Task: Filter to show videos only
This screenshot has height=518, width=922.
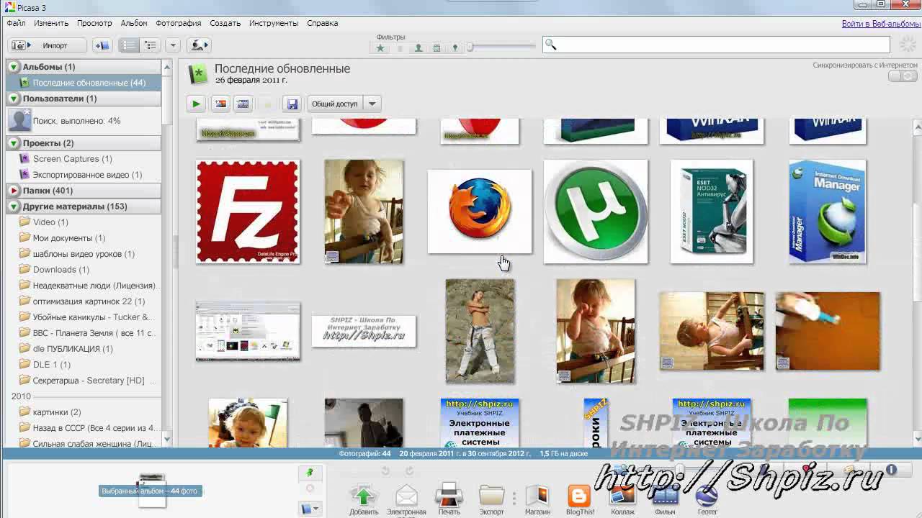Action: tap(437, 48)
